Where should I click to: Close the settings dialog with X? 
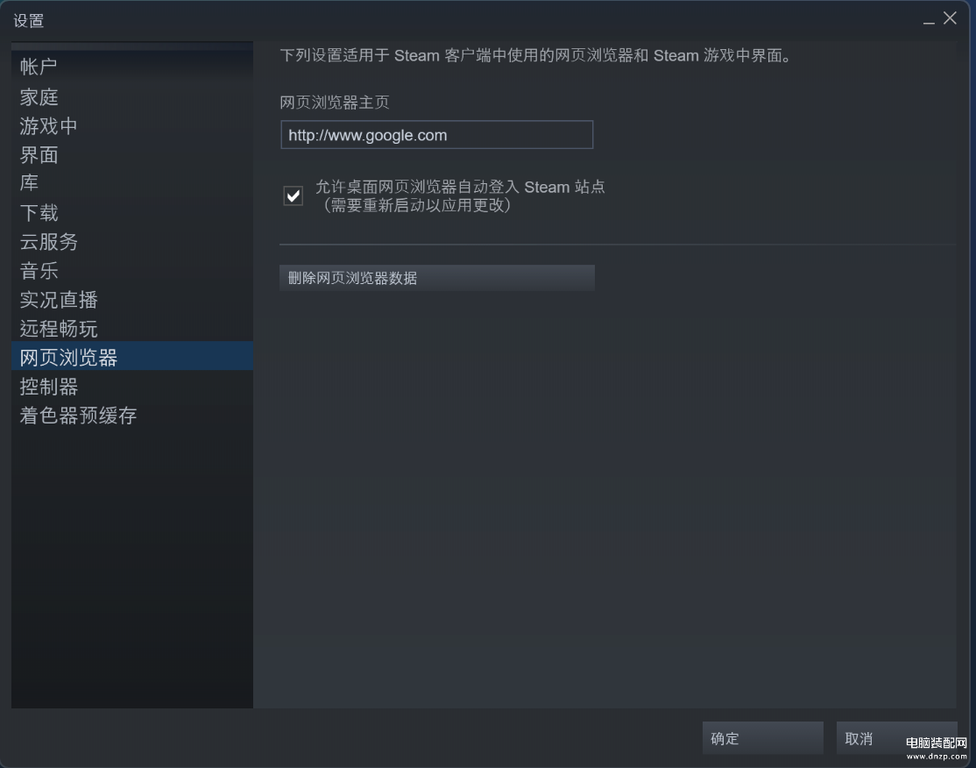coord(950,18)
